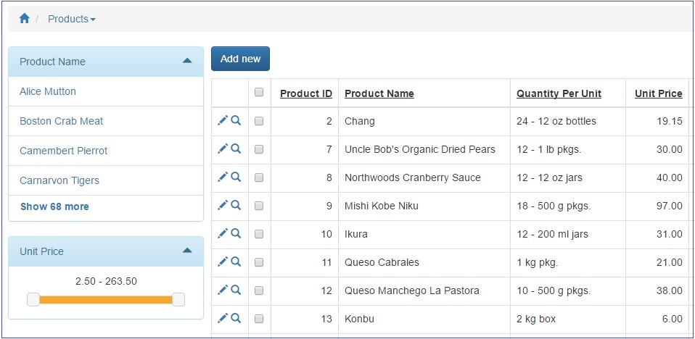Click the home icon in breadcrumb
695x339 pixels.
click(24, 19)
